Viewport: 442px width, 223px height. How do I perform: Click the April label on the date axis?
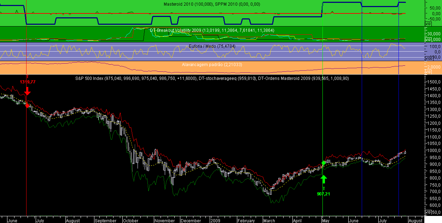click(297, 221)
